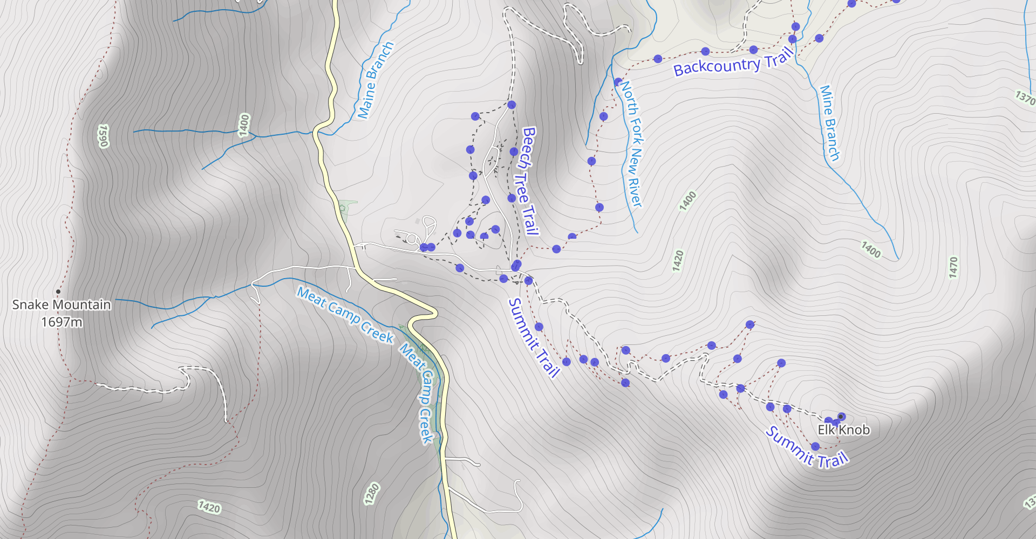Select the 1697m elevation text
Viewport: 1036px width, 539px height.
tap(62, 322)
